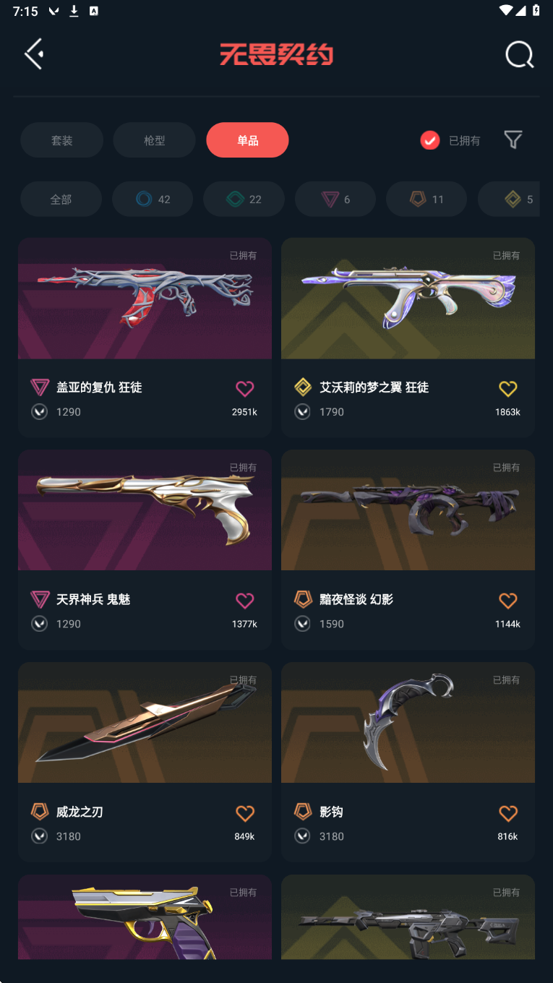Filter by orange pentagon tier showing 11
The width and height of the screenshot is (553, 983).
pos(426,199)
